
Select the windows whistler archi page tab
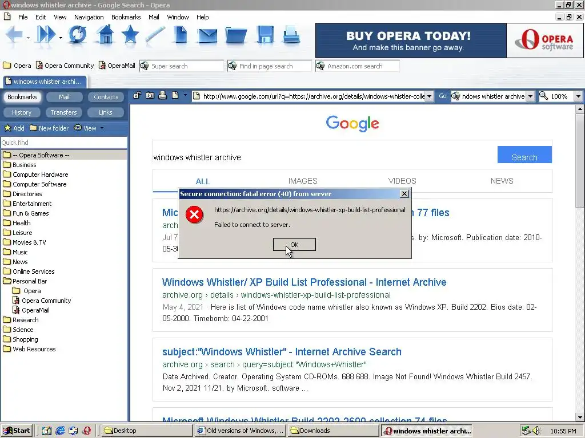tap(45, 82)
